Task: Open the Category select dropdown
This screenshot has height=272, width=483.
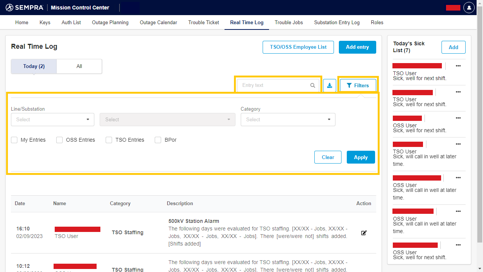Action: (288, 119)
